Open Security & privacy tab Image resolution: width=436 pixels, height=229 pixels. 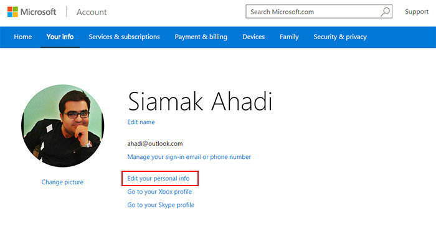tap(340, 37)
